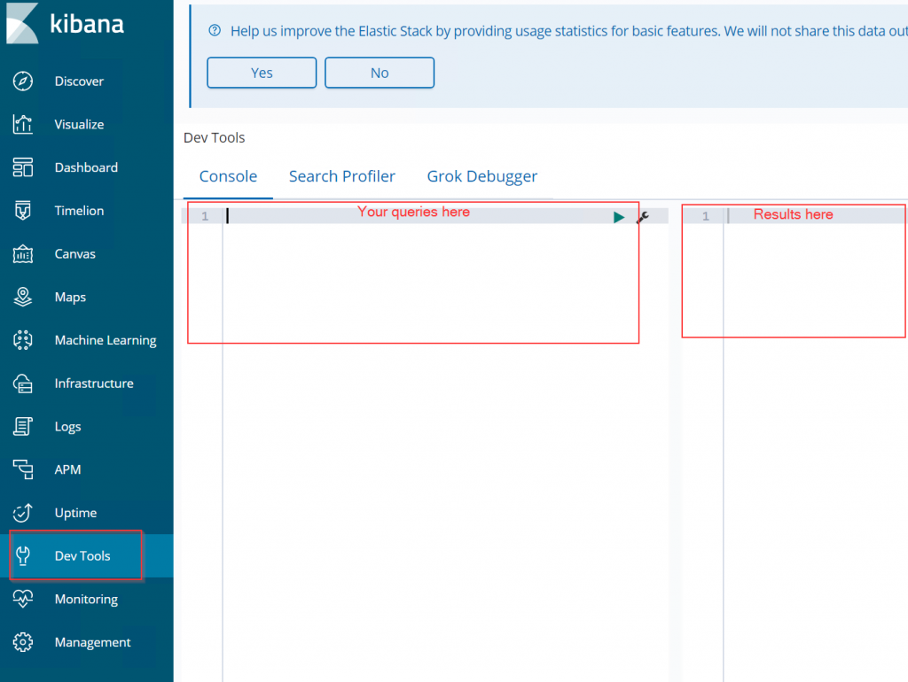Open Canvas via its easel icon

(x=22, y=254)
